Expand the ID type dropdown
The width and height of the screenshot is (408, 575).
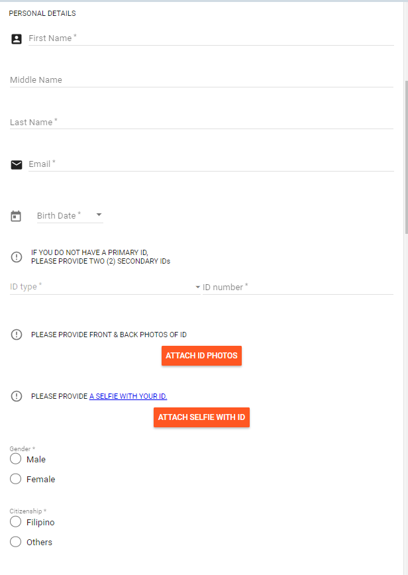pyautogui.click(x=197, y=287)
